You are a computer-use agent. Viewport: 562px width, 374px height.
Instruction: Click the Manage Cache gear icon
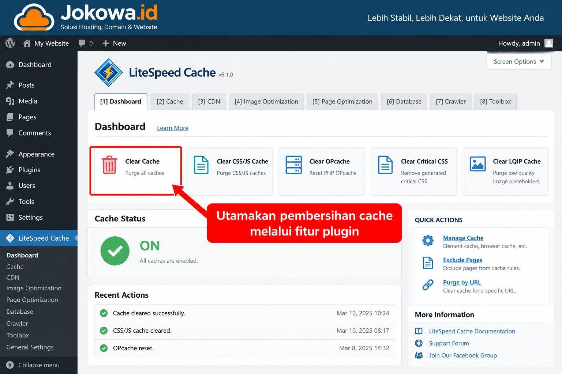(x=428, y=240)
